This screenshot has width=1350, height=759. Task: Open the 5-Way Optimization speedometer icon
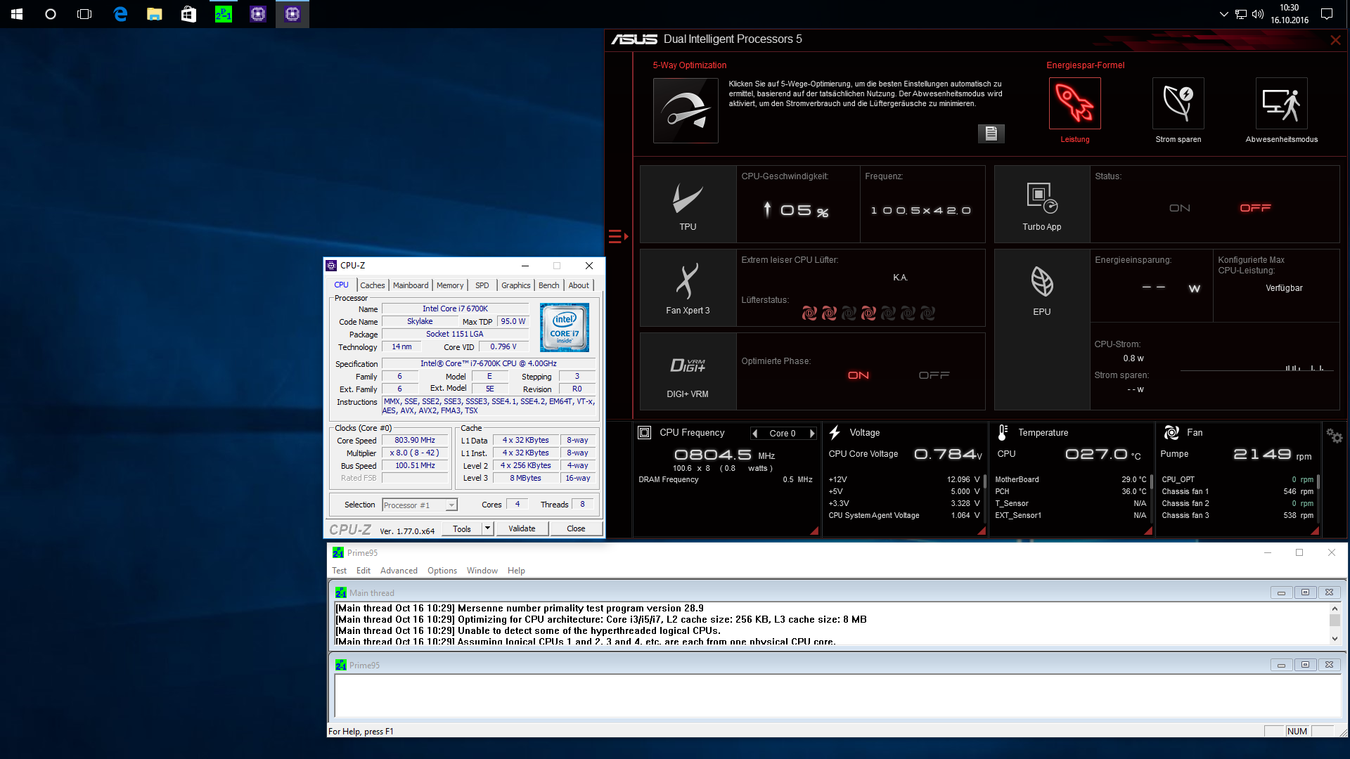click(686, 110)
